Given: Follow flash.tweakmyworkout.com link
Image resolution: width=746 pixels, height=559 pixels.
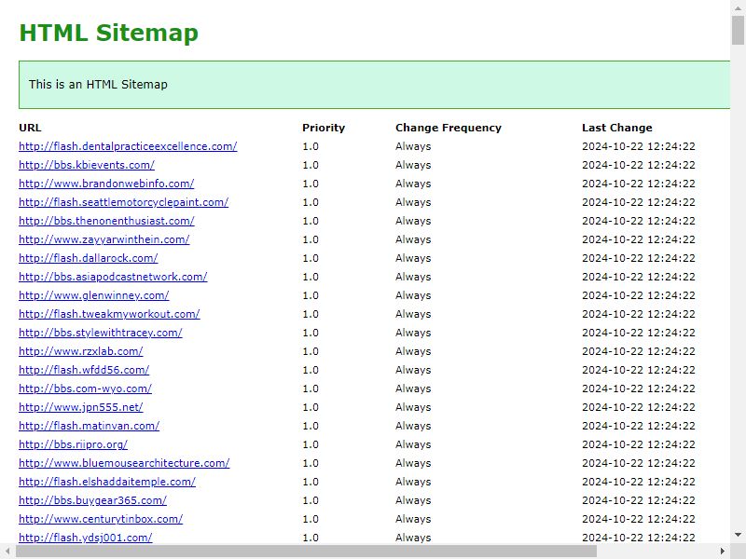Looking at the screenshot, I should pyautogui.click(x=109, y=314).
